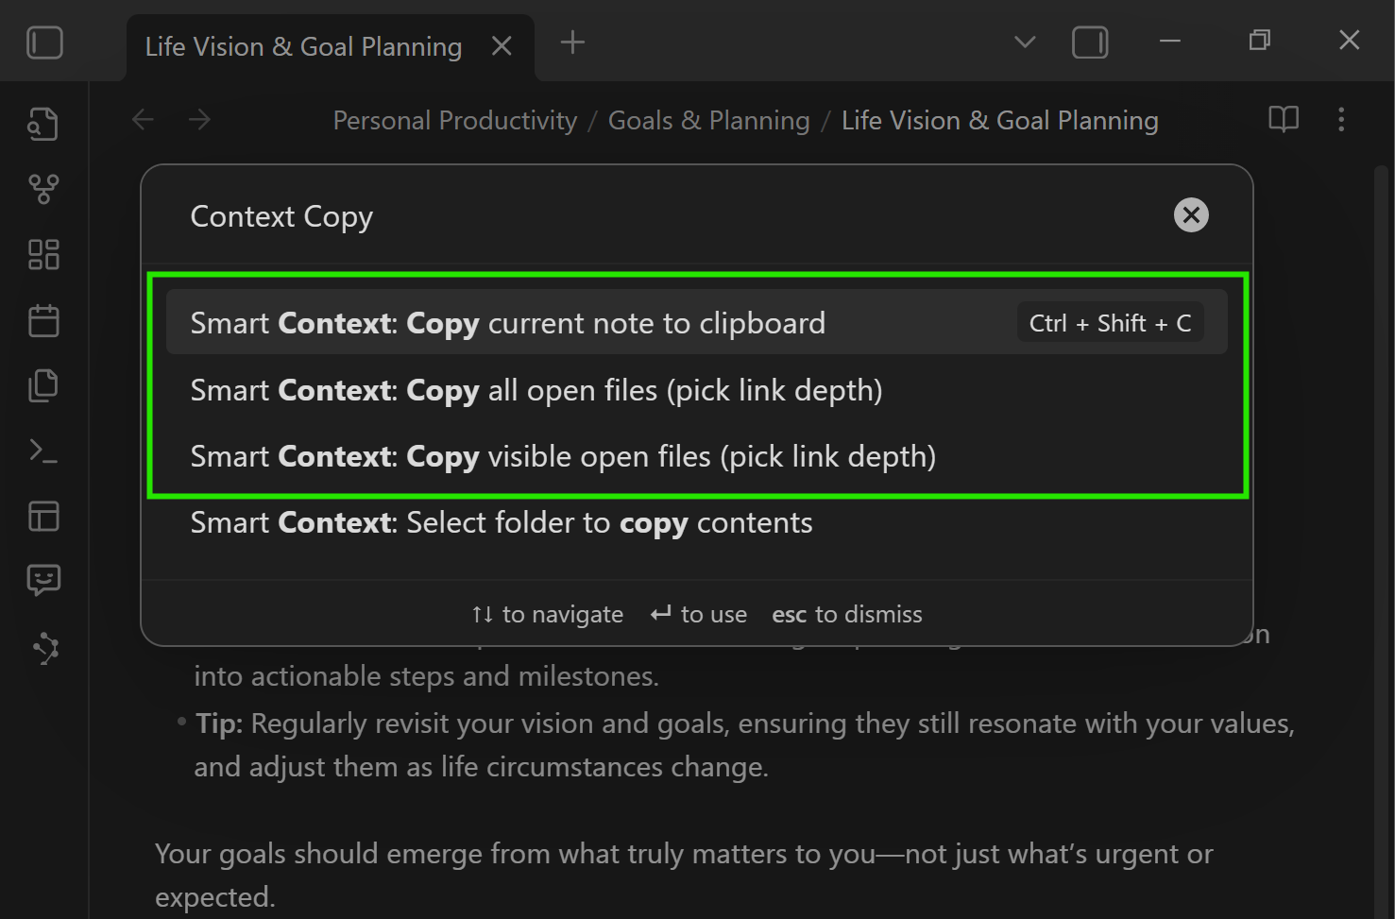Collapse the left sidebar
1395x919 pixels.
(44, 42)
